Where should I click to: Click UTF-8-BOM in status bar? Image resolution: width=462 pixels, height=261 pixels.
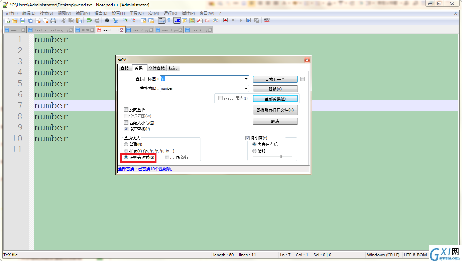click(415, 255)
